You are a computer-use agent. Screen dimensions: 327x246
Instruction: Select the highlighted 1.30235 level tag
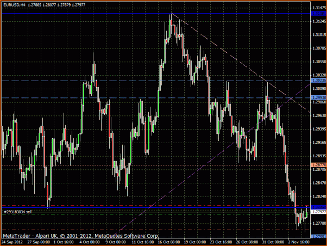pyautogui.click(x=319, y=81)
